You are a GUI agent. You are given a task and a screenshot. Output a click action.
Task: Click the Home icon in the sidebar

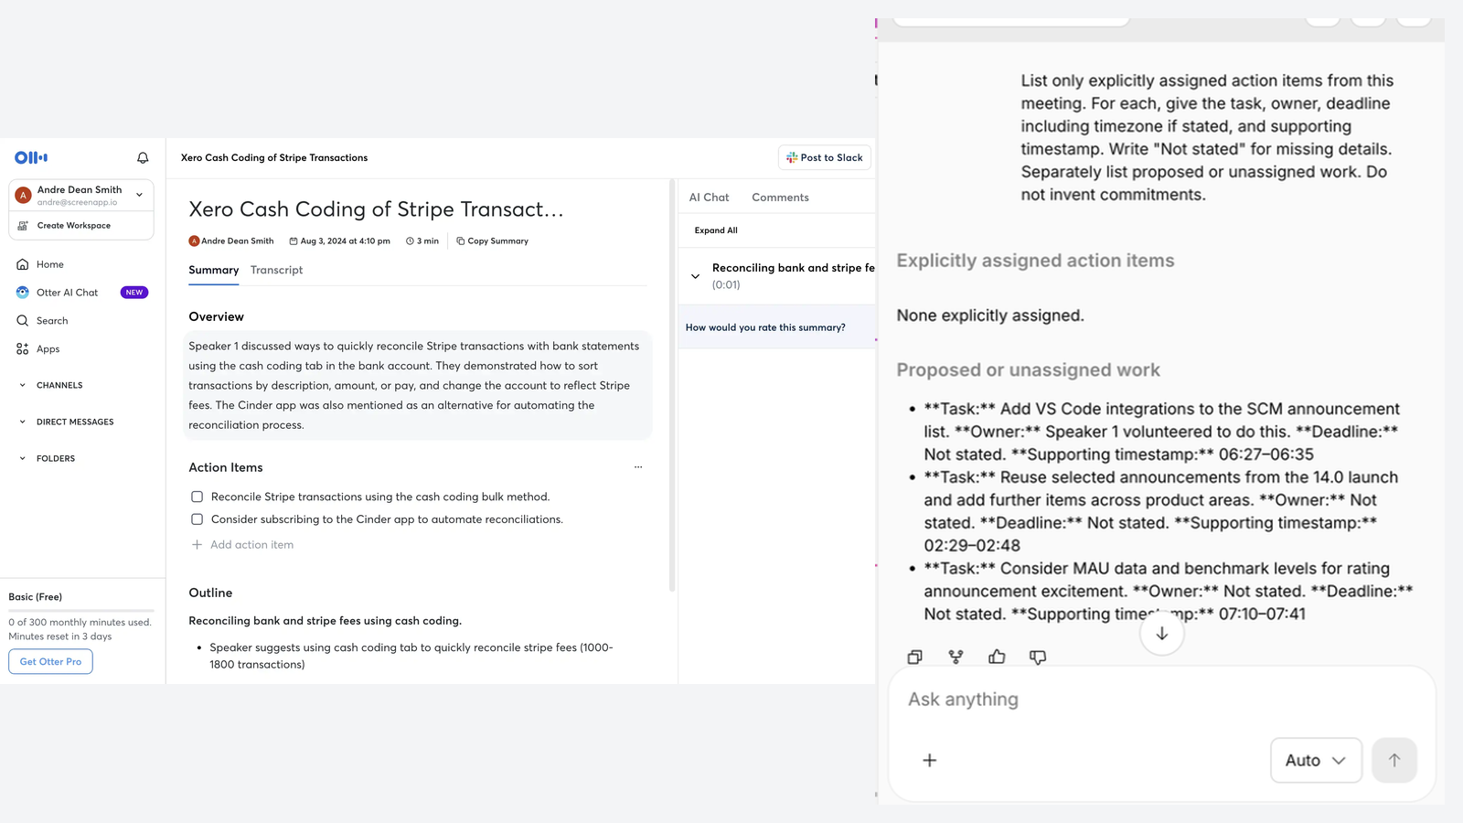(23, 264)
